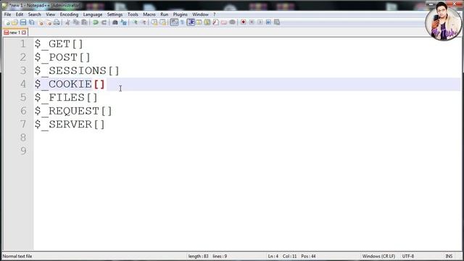Click the Save Recorded Macro icon
This screenshot has width=464, height=261.
point(277,22)
